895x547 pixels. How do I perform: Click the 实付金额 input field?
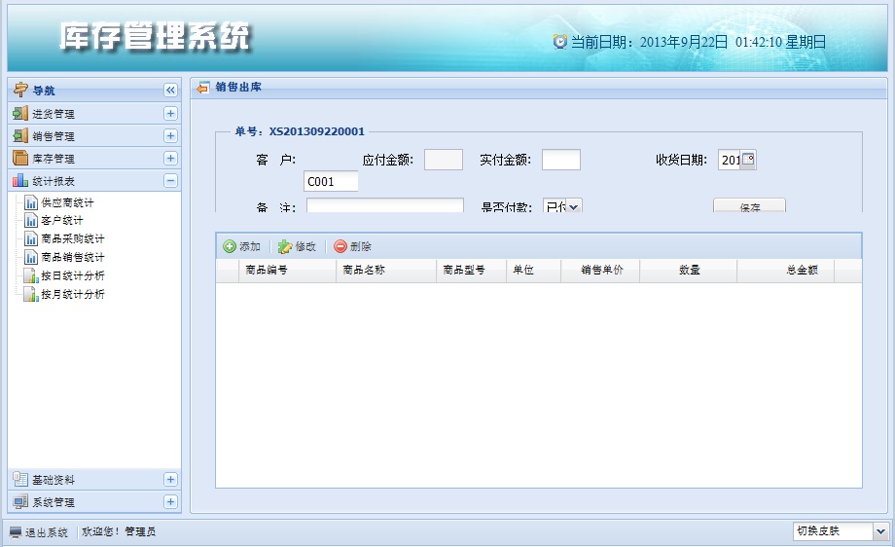pyautogui.click(x=560, y=161)
